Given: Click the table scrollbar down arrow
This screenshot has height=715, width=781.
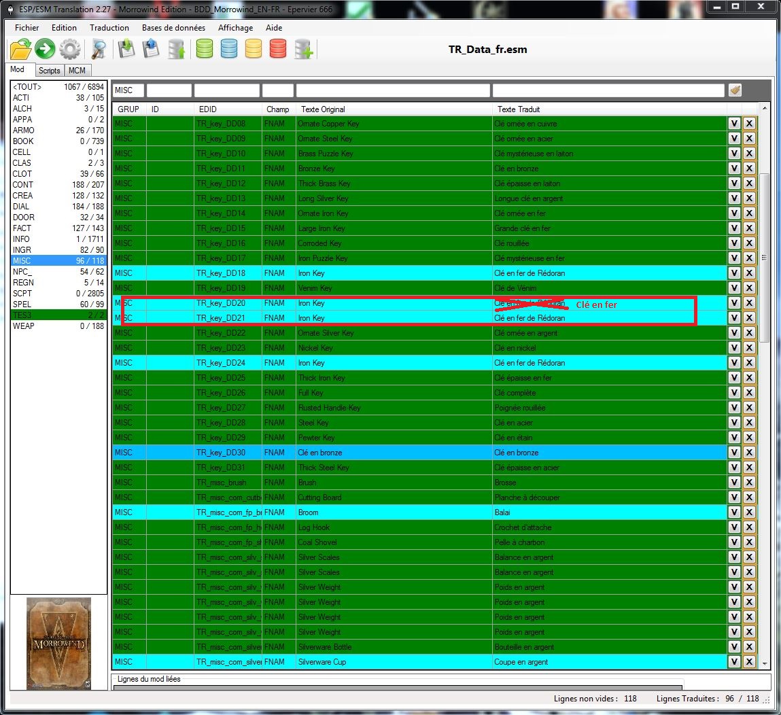Looking at the screenshot, I should tap(765, 663).
